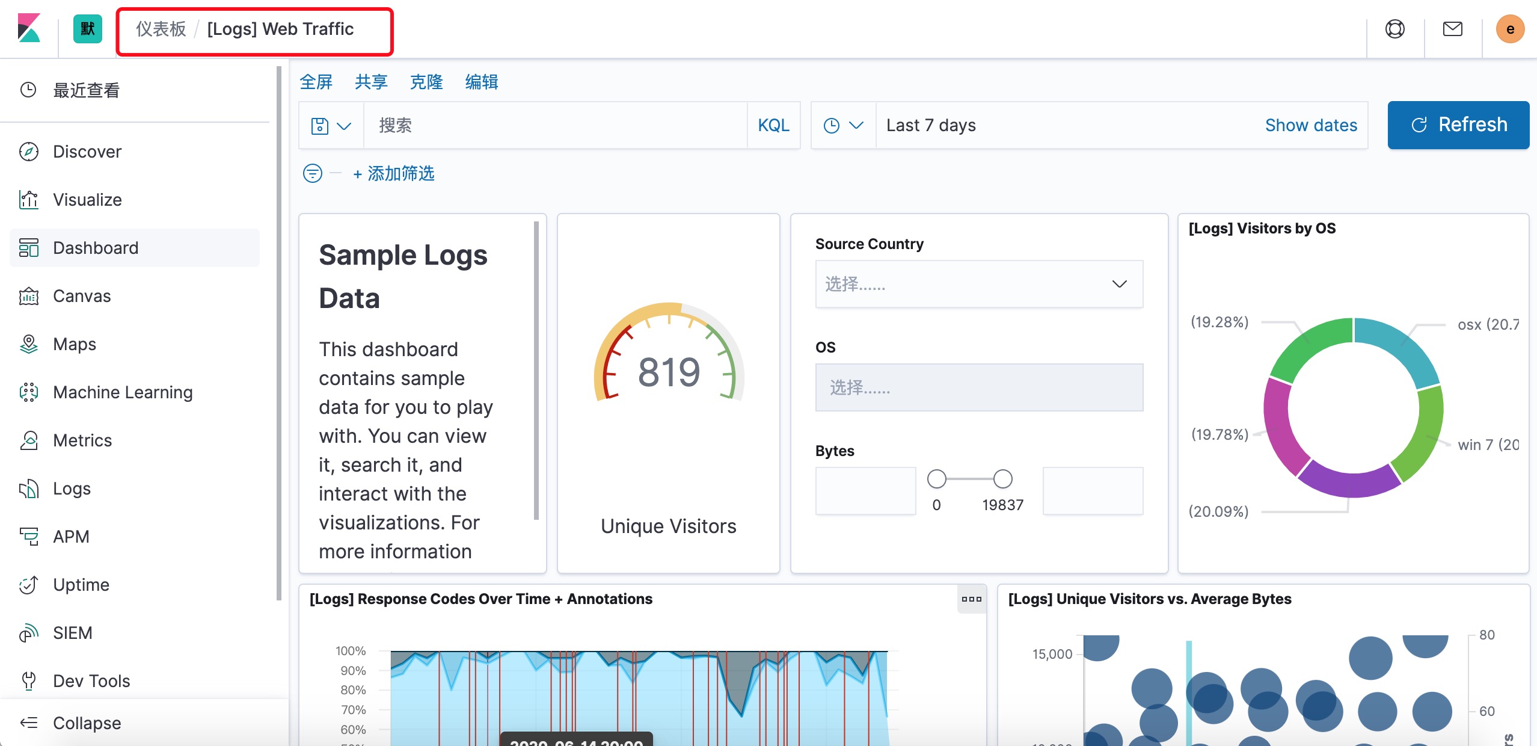Open Dev Tools in sidebar
Viewport: 1537px width, 746px height.
pyautogui.click(x=91, y=681)
